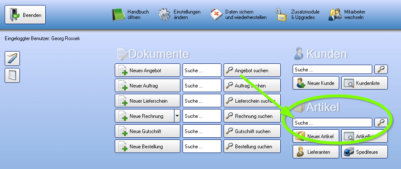The width and height of the screenshot is (401, 169).
Task: Click the Beenden exit button
Action: click(x=25, y=14)
